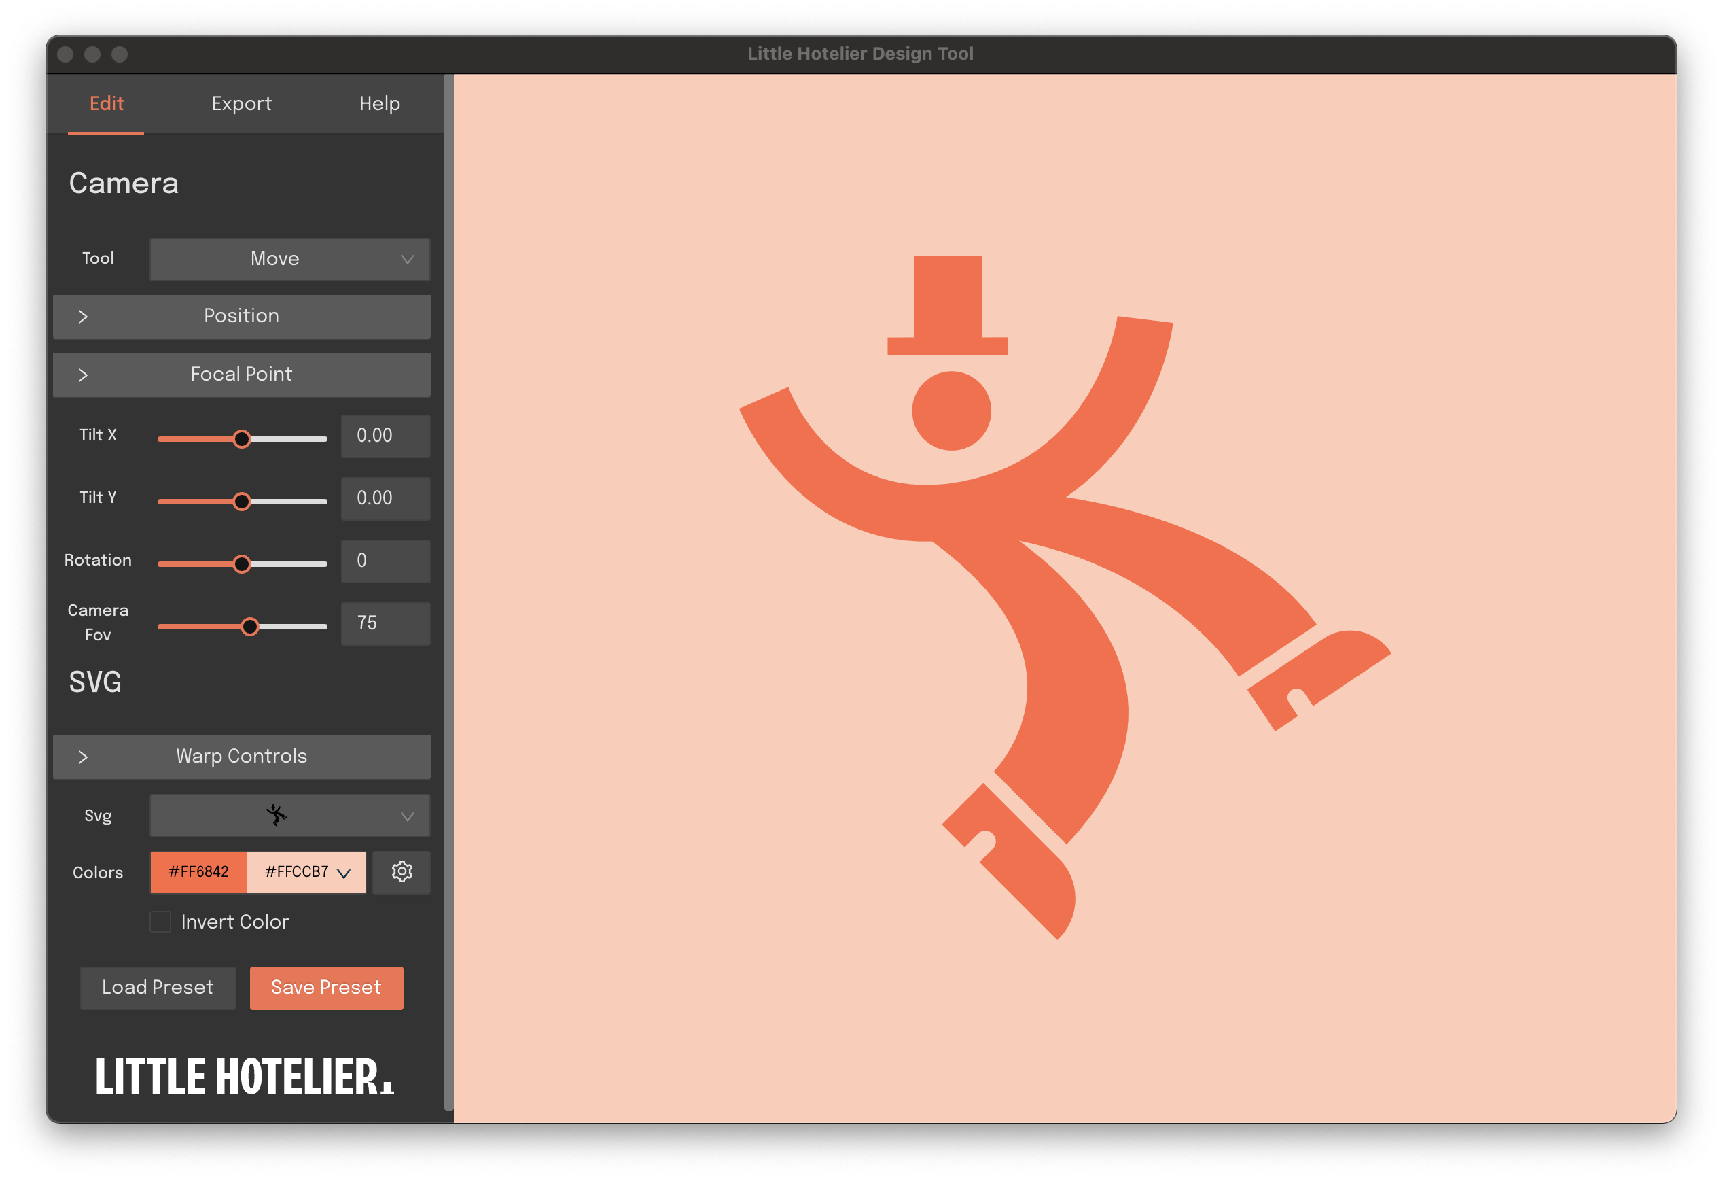
Task: Click the Warp Controls chevron arrow
Action: click(x=83, y=757)
